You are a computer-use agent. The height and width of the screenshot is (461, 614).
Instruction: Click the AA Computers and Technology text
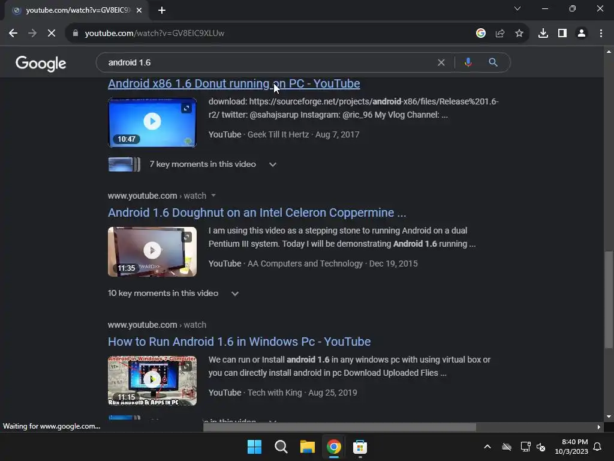(305, 264)
